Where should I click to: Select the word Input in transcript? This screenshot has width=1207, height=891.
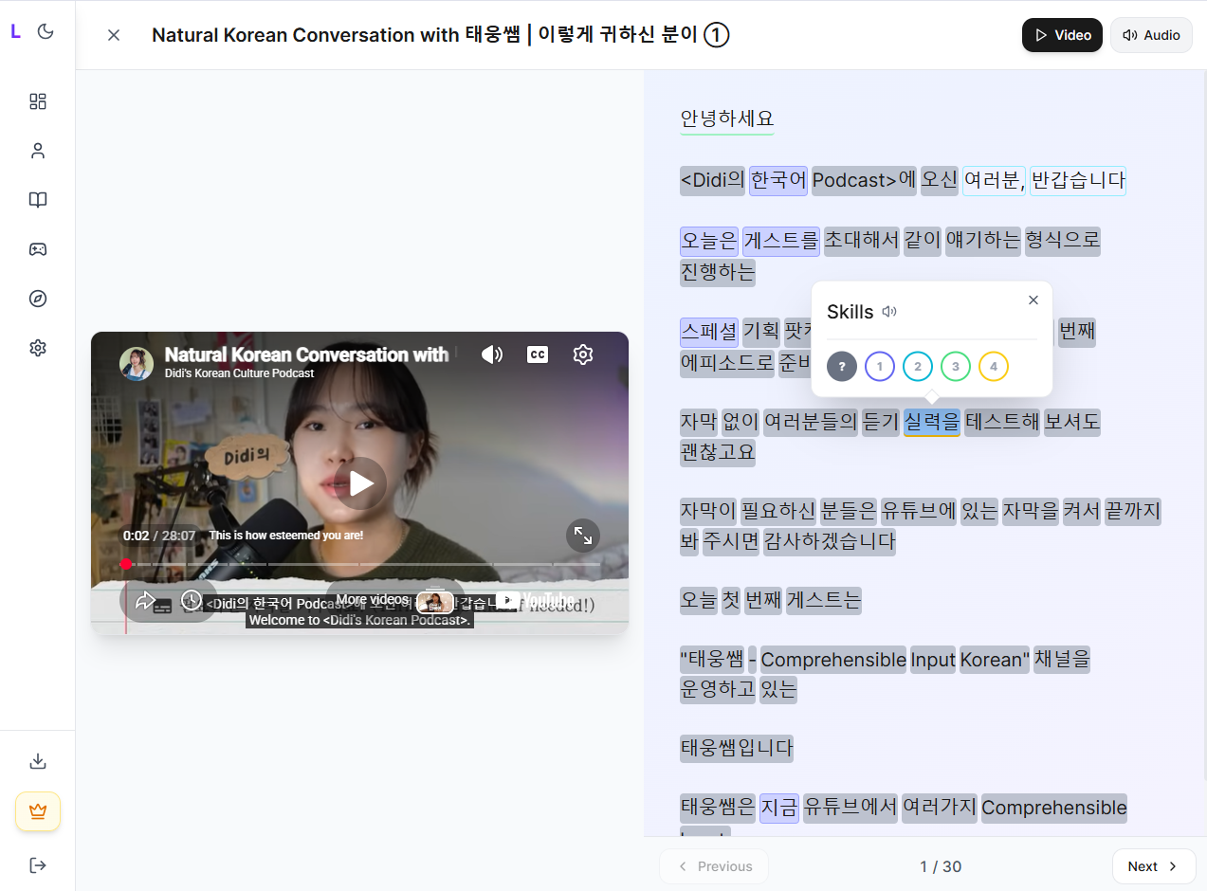pos(933,660)
